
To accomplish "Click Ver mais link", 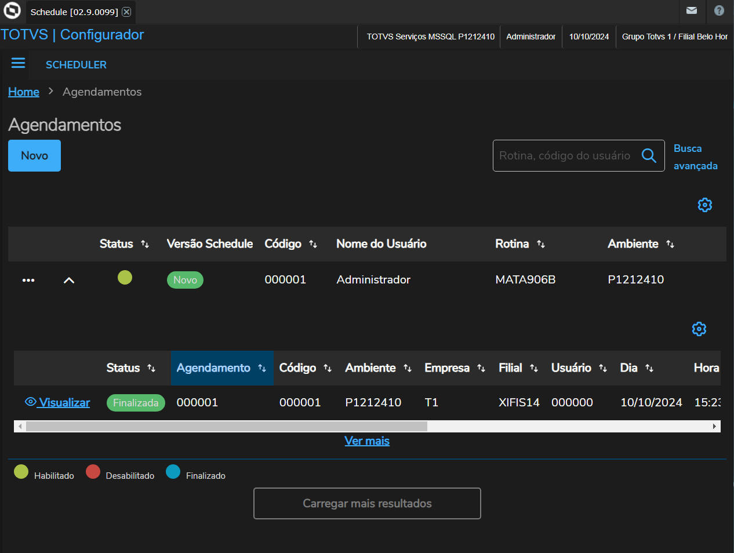I will (367, 441).
